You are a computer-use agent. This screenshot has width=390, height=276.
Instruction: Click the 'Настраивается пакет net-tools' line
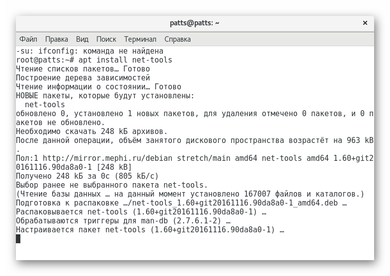(150, 230)
